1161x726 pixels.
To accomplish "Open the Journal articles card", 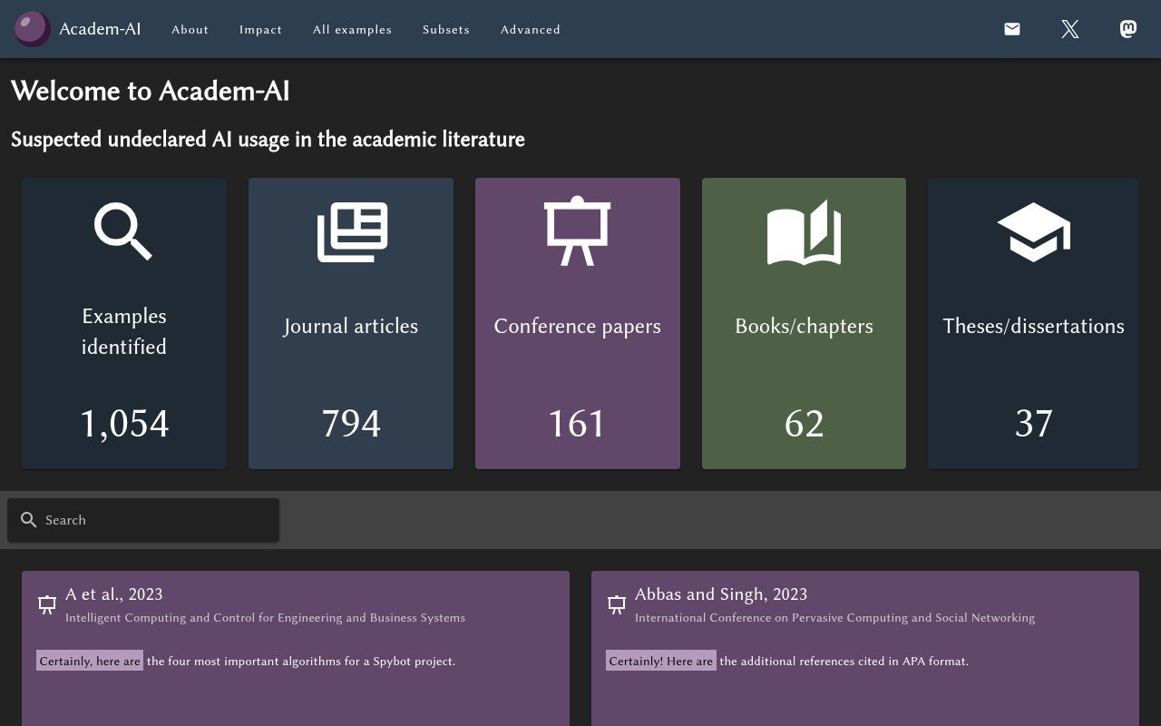I will 351,323.
